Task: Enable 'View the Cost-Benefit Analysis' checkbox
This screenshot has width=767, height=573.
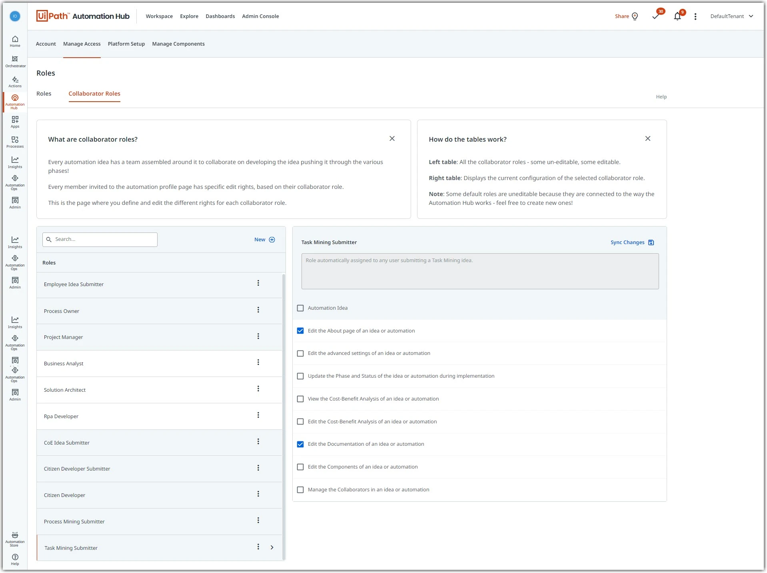Action: (x=300, y=399)
